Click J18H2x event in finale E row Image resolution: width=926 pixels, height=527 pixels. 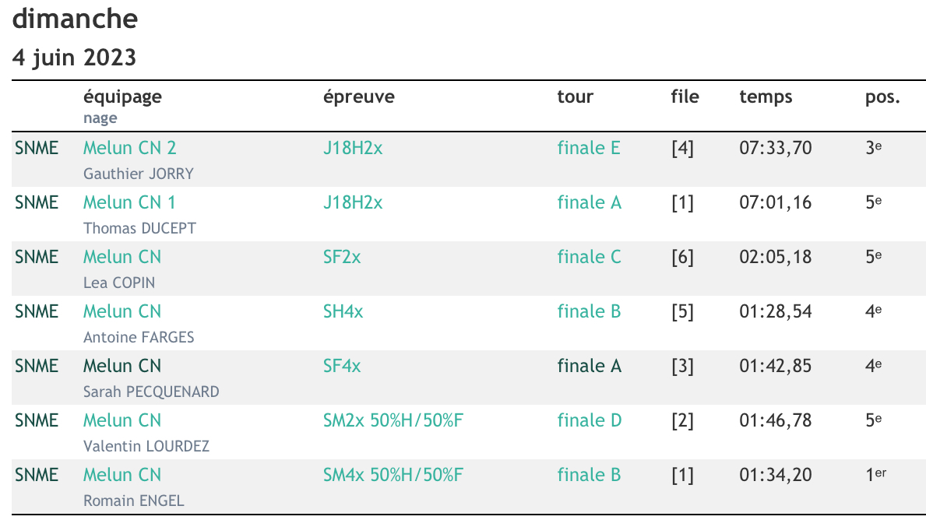pos(353,148)
